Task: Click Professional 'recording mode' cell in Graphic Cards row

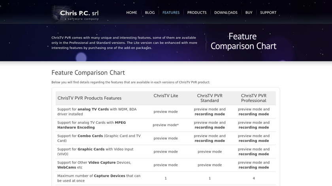Action: 254,151
